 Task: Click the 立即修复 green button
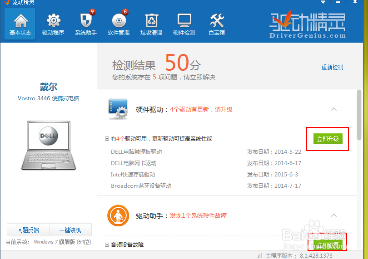tap(328, 245)
